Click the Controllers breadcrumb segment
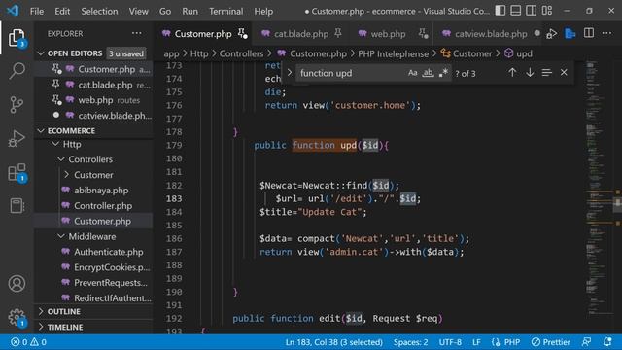Image resolution: width=622 pixels, height=350 pixels. 241,53
